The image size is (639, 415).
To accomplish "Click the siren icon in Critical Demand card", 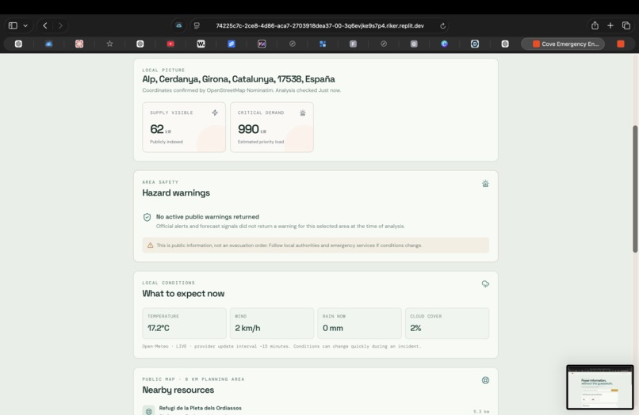I will pos(302,112).
